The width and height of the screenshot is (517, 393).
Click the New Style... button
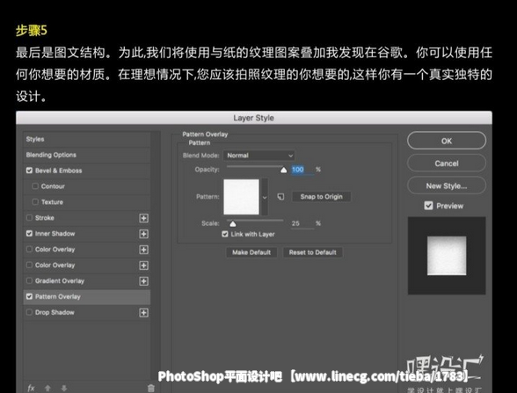point(447,186)
